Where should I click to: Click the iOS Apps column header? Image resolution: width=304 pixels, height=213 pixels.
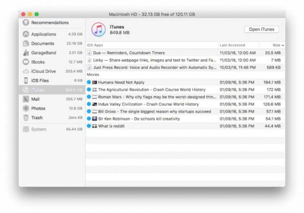(x=95, y=45)
